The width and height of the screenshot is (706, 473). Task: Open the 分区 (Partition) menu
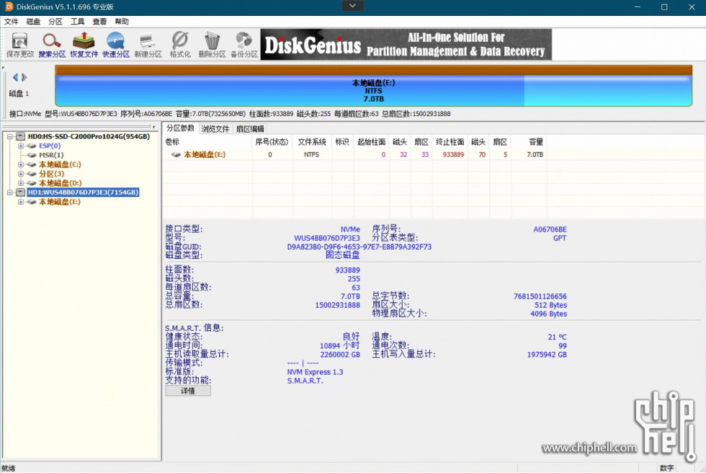(55, 22)
